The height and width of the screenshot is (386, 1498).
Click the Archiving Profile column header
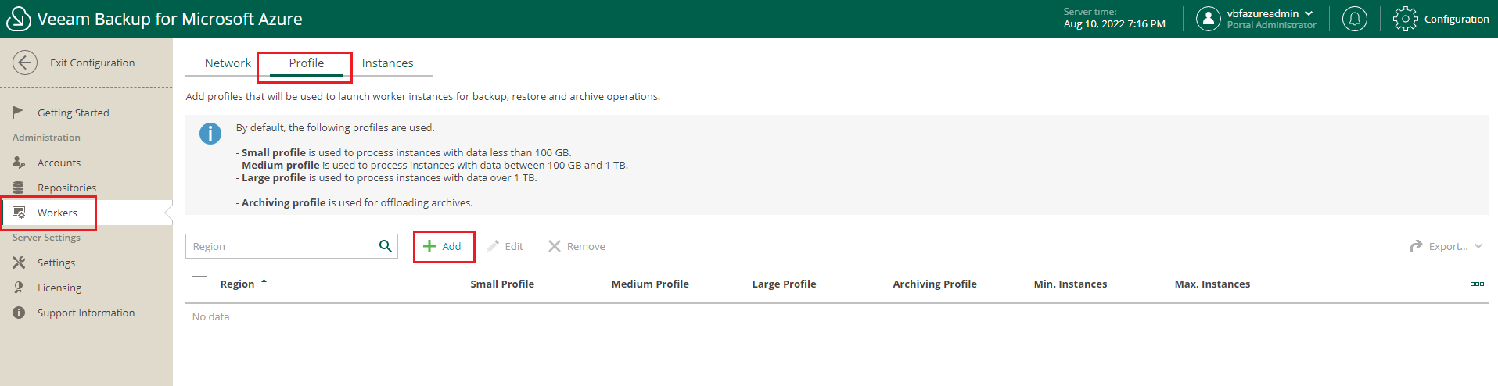[x=935, y=284]
